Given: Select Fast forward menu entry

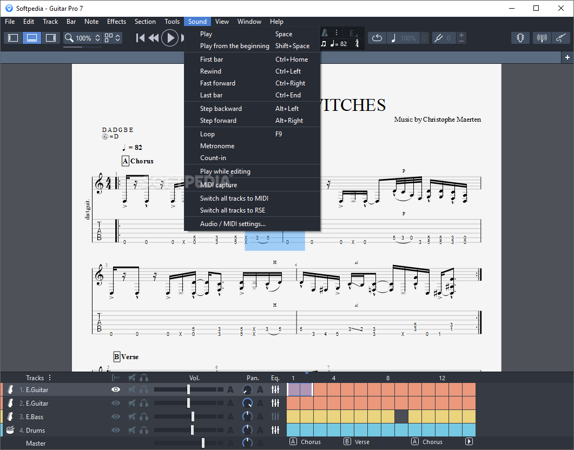Looking at the screenshot, I should click(x=252, y=83).
